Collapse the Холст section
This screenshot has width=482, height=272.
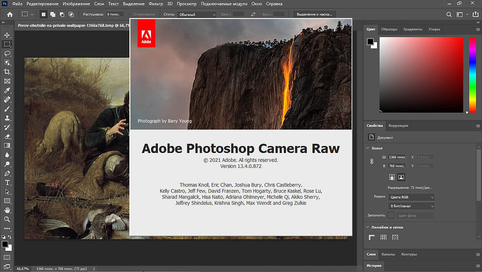coord(367,148)
